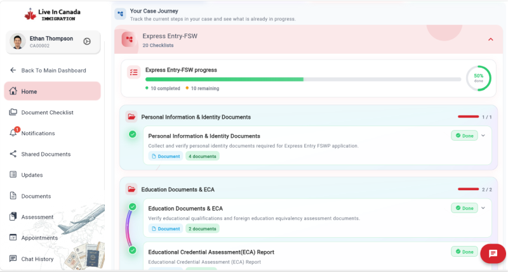Viewport: 508px width, 272px height.
Task: Click Done badge on Personal Information card
Action: 464,136
